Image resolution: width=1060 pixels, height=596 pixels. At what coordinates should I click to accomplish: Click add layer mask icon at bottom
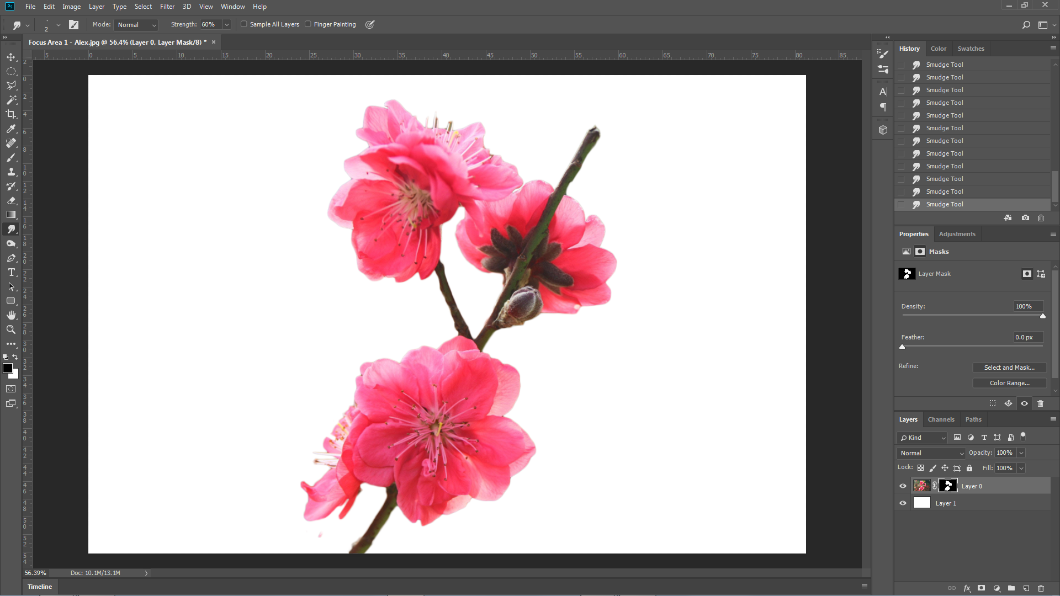(x=981, y=588)
